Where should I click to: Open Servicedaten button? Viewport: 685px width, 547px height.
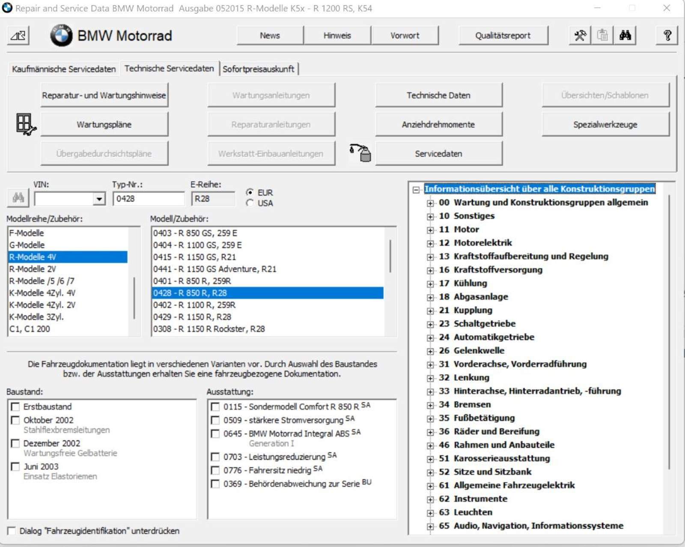click(438, 154)
